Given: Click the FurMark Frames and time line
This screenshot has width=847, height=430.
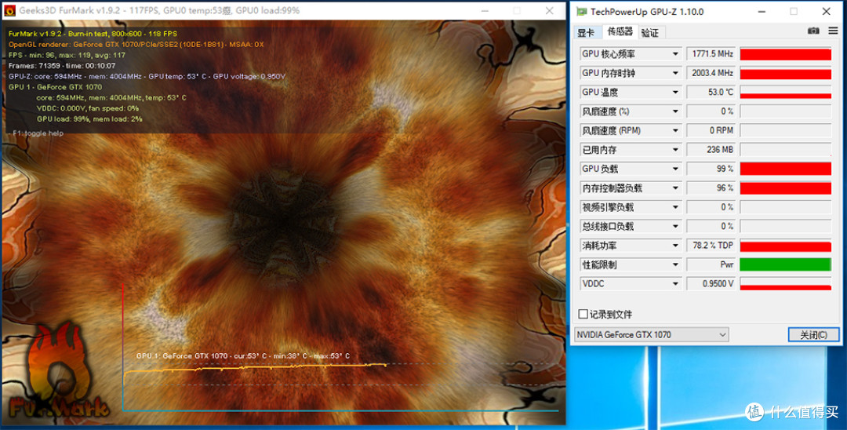Looking at the screenshot, I should (62, 66).
